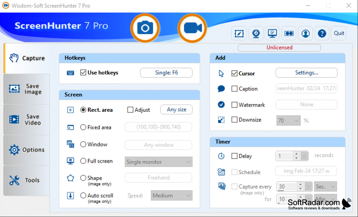Open the Delay seconds dropdown arrow
This screenshot has height=217, width=358.
pos(304,156)
